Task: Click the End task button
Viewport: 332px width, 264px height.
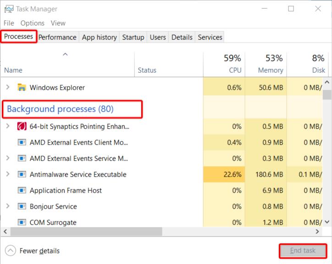Action: click(x=303, y=251)
